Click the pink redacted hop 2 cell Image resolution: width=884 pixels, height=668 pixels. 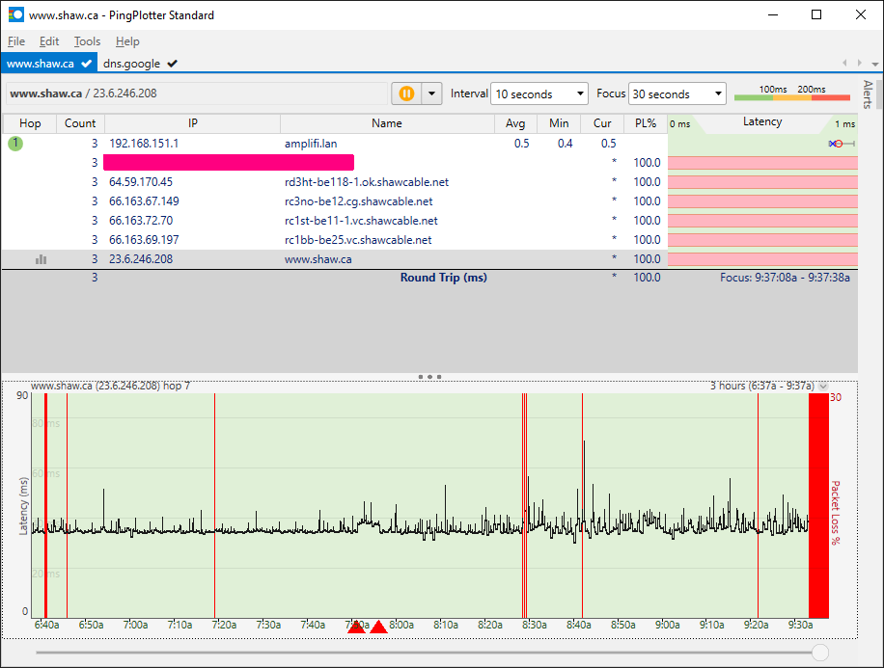[x=229, y=162]
